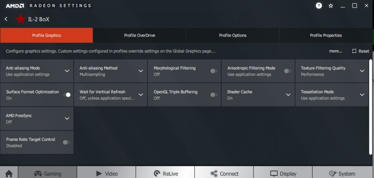
Task: Click the IL-2 BoX red star icon
Action: coord(21,19)
